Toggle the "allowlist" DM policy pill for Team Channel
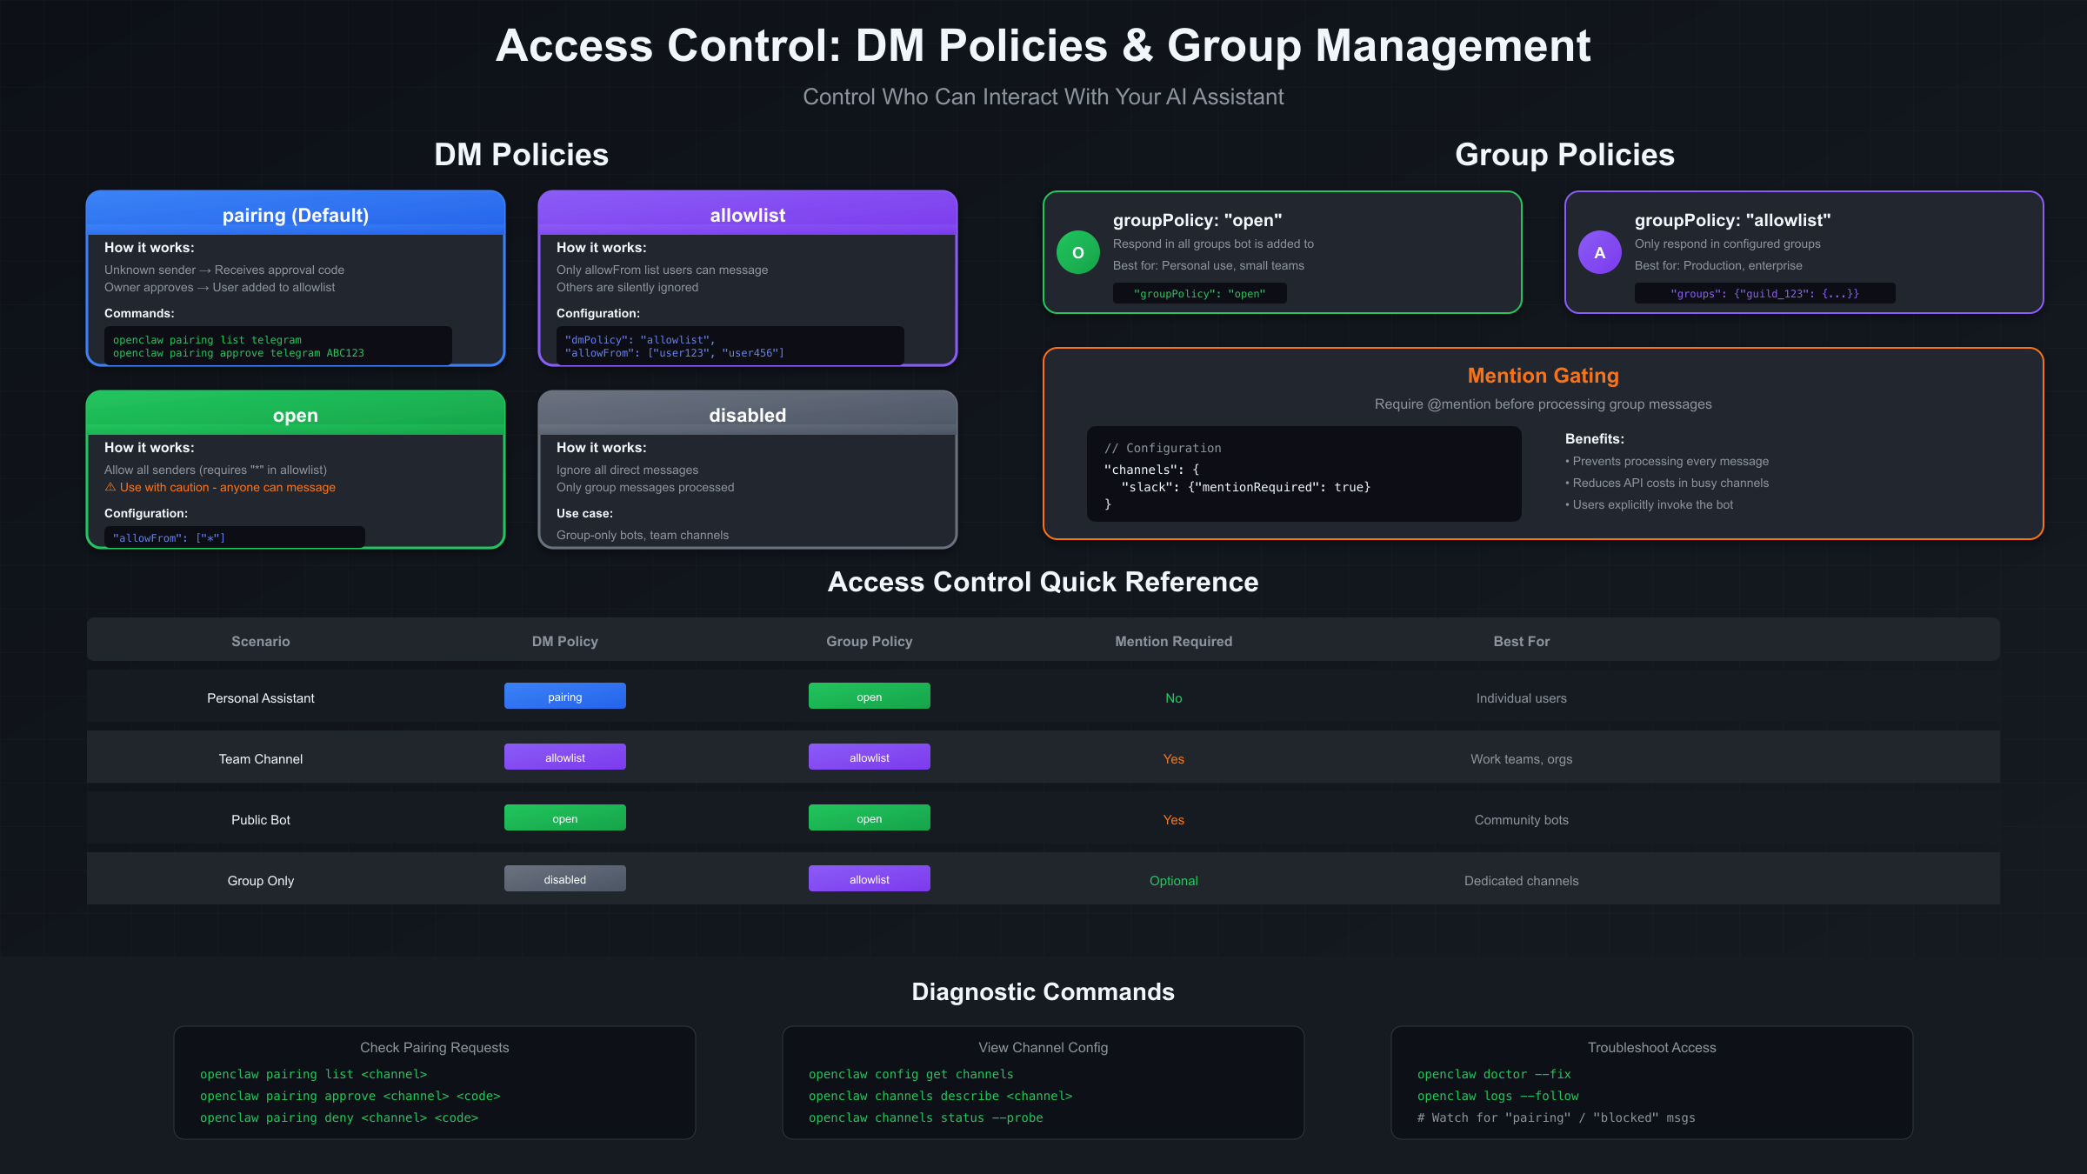Viewport: 2087px width, 1174px height. point(564,757)
